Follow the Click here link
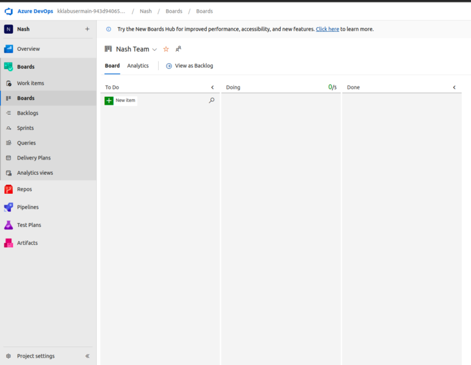The height and width of the screenshot is (365, 471). pos(327,29)
